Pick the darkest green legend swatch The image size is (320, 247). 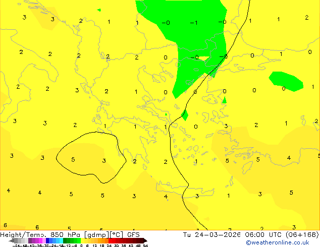click(x=65, y=240)
